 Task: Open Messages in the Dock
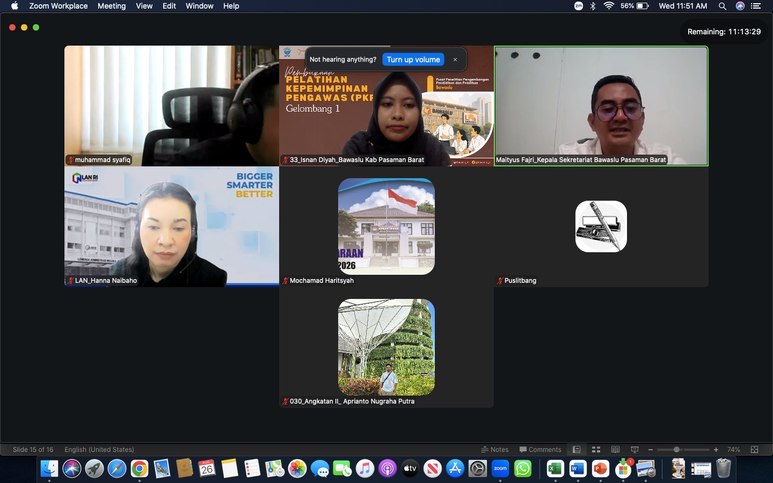point(320,469)
